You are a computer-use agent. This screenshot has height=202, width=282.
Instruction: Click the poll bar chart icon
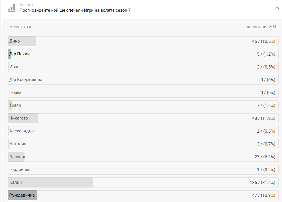coord(11,8)
